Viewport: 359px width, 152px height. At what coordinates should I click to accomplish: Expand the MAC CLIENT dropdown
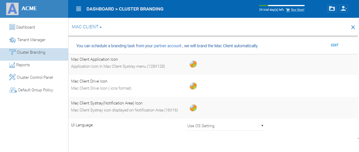coord(87,27)
